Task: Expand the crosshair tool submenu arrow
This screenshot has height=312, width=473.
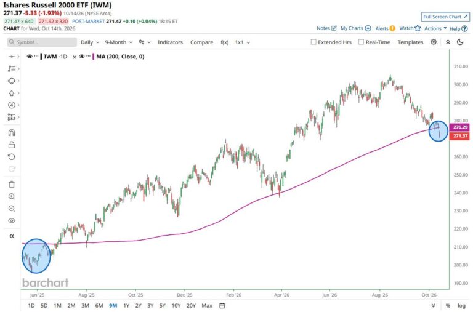Action: point(18,57)
